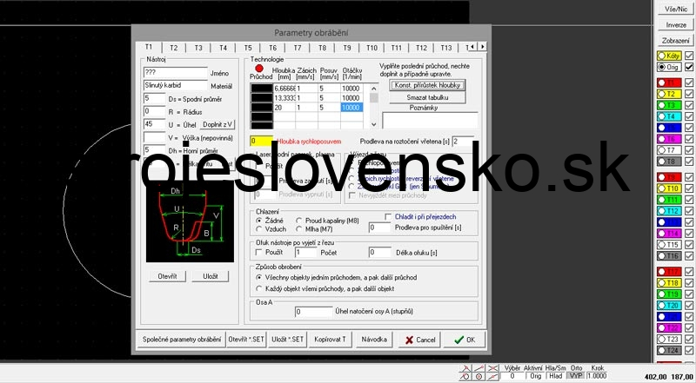Click the line-endpoint snap icon in status bar
This screenshot has width=696, height=383.
pyautogui.click(x=479, y=368)
